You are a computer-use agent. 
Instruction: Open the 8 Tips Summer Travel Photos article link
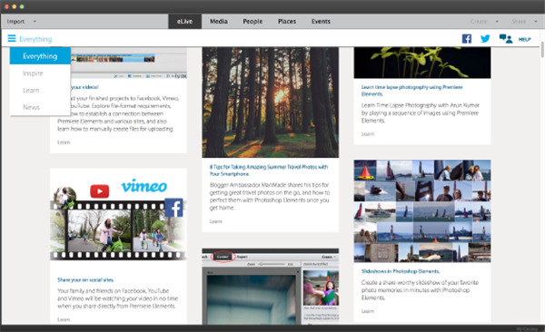pyautogui.click(x=269, y=171)
